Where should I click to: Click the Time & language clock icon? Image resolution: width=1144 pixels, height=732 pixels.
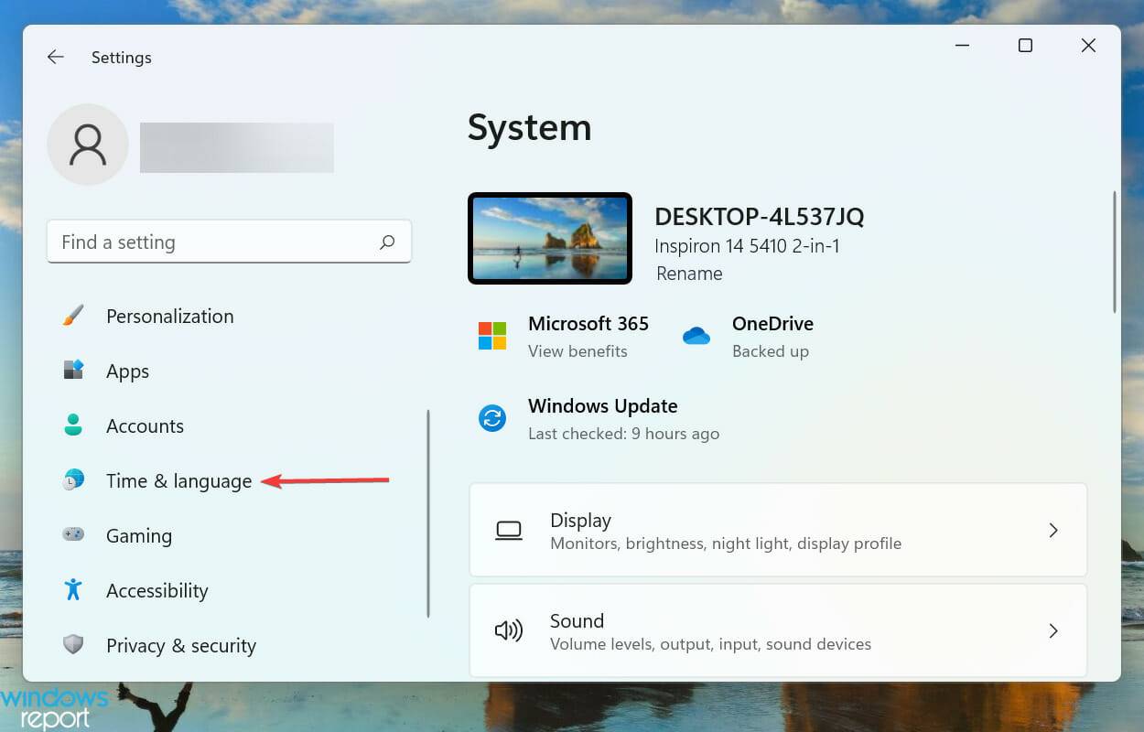click(72, 480)
